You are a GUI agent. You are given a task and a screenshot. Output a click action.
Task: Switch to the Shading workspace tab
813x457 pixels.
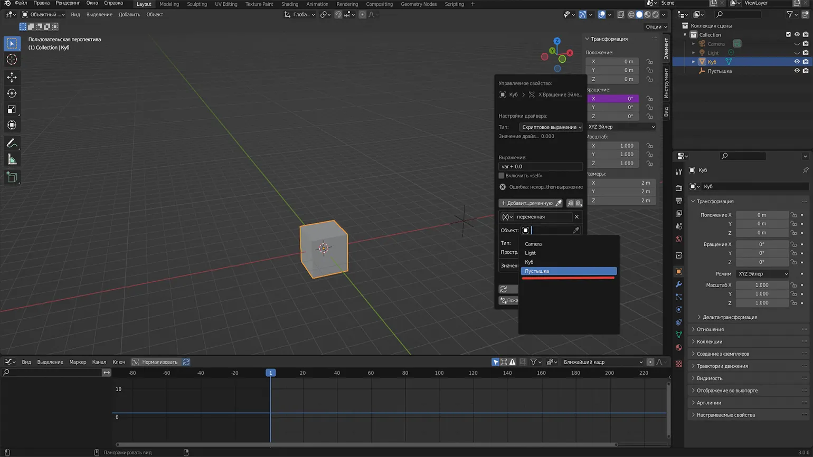coord(289,4)
